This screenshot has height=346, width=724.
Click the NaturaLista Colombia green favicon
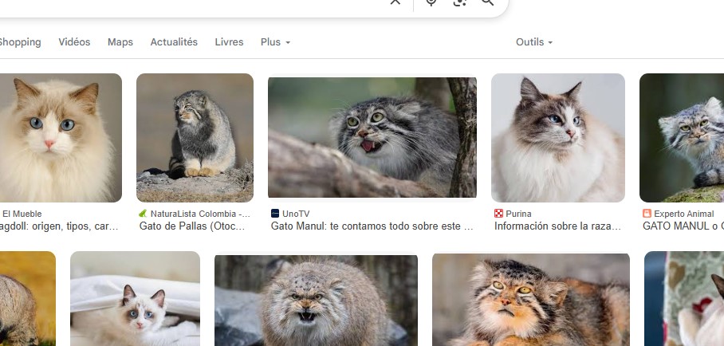coord(144,214)
